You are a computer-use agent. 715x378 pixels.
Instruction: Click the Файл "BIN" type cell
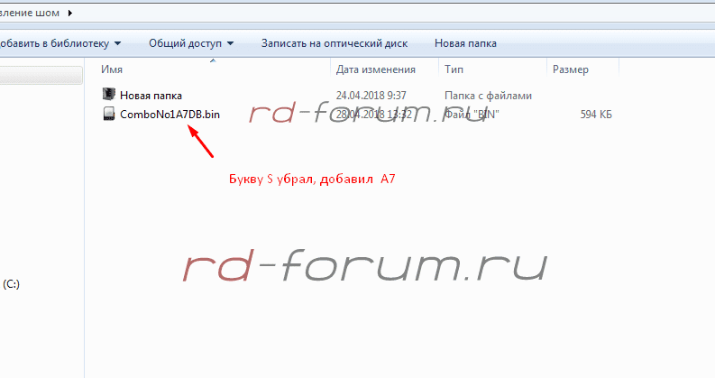(x=472, y=115)
